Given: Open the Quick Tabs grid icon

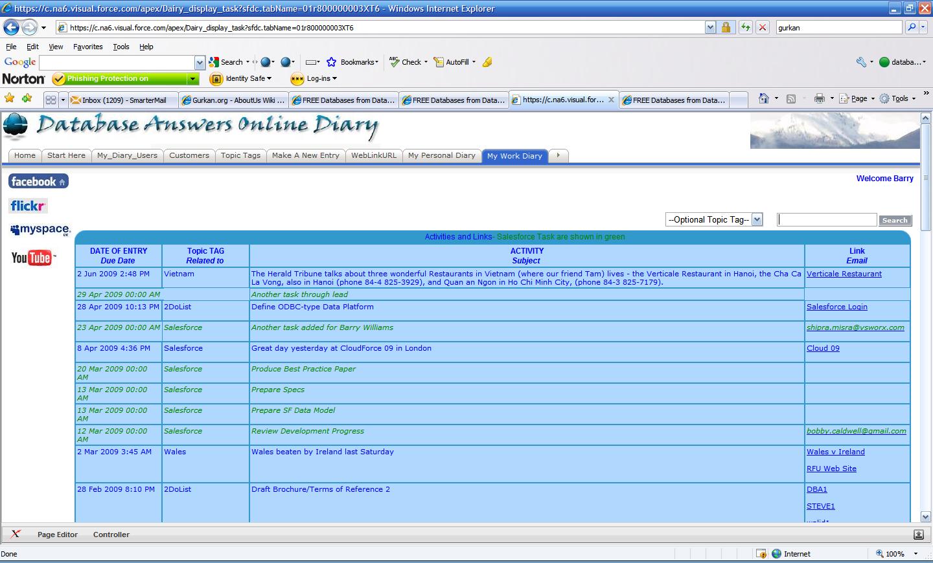Looking at the screenshot, I should coord(51,100).
